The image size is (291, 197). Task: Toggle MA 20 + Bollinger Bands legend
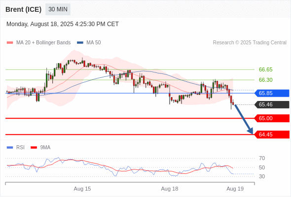coord(38,43)
